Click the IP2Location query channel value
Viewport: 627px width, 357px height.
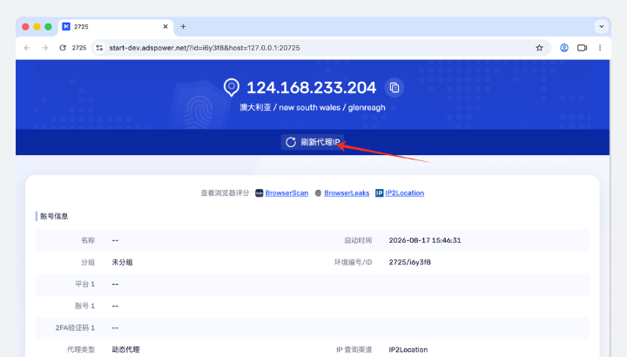(408, 349)
